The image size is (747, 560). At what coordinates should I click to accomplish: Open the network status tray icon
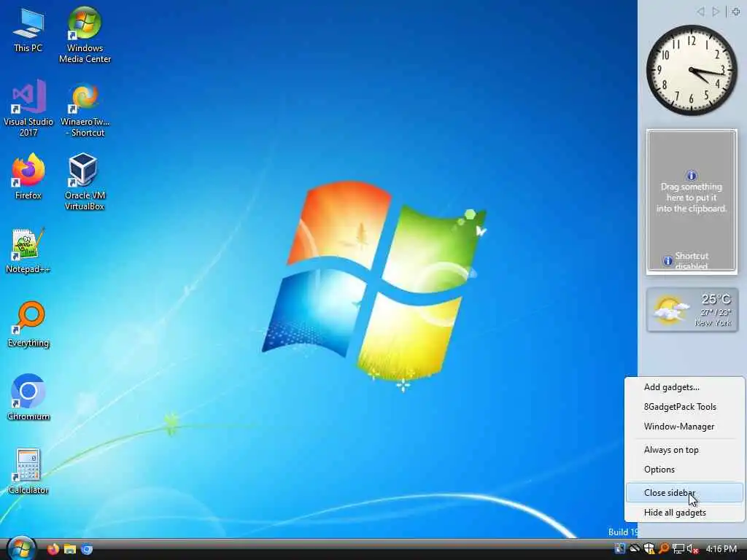pyautogui.click(x=678, y=548)
